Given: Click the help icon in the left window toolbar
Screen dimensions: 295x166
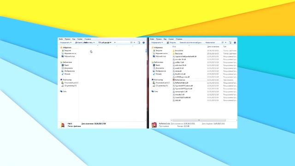Looking at the screenshot, I should [x=143, y=43].
